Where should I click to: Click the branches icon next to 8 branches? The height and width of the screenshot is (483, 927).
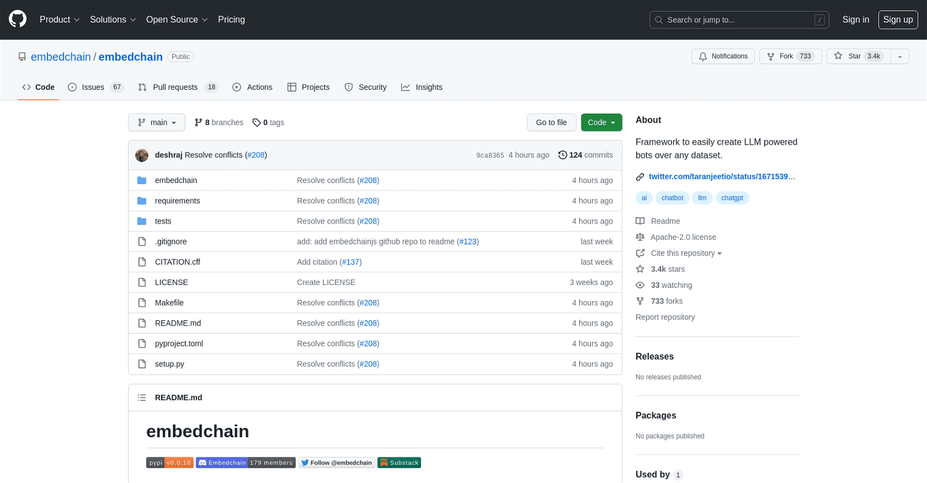199,123
